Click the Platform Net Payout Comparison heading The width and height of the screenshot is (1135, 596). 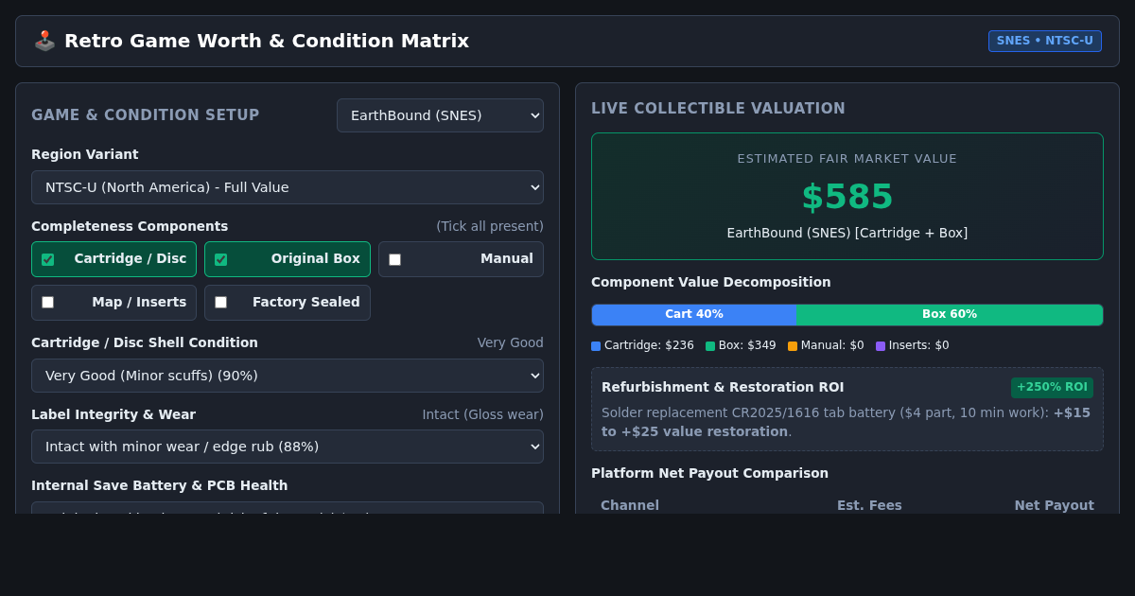(x=709, y=473)
